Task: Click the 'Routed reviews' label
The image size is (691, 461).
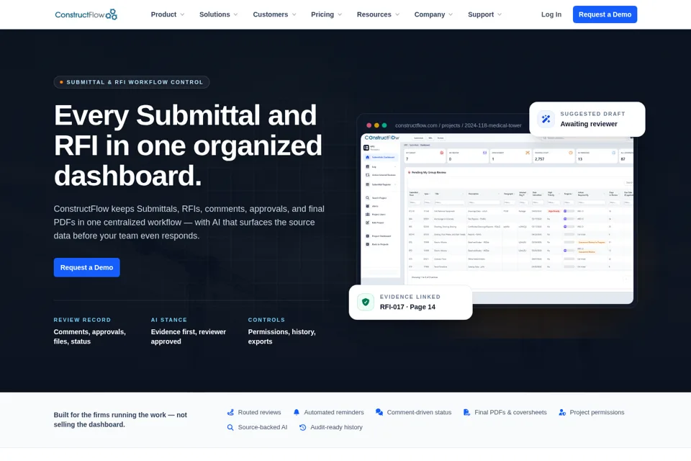Action: click(260, 413)
